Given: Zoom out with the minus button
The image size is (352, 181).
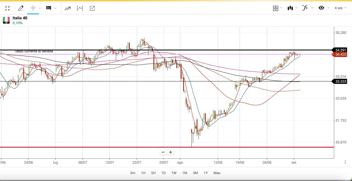Looking at the screenshot, I should point(163,152).
